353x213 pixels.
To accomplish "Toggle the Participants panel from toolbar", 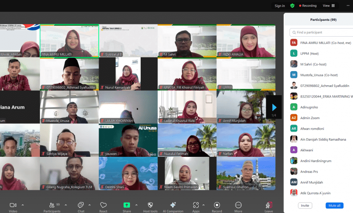I will (52, 205).
